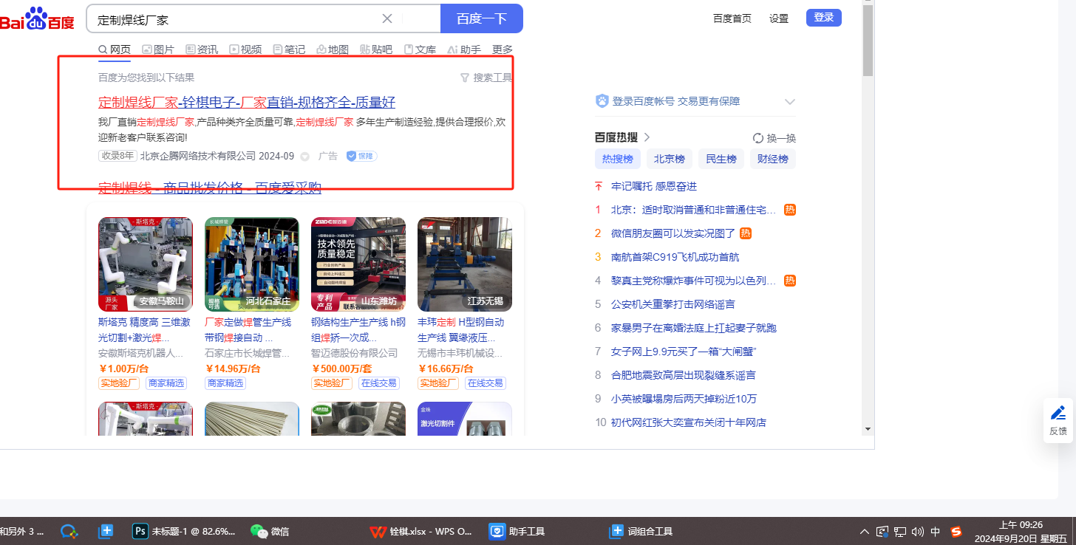The height and width of the screenshot is (545, 1076).
Task: Open the Photoshop 未标题-1 taskbar item
Action: tap(184, 531)
